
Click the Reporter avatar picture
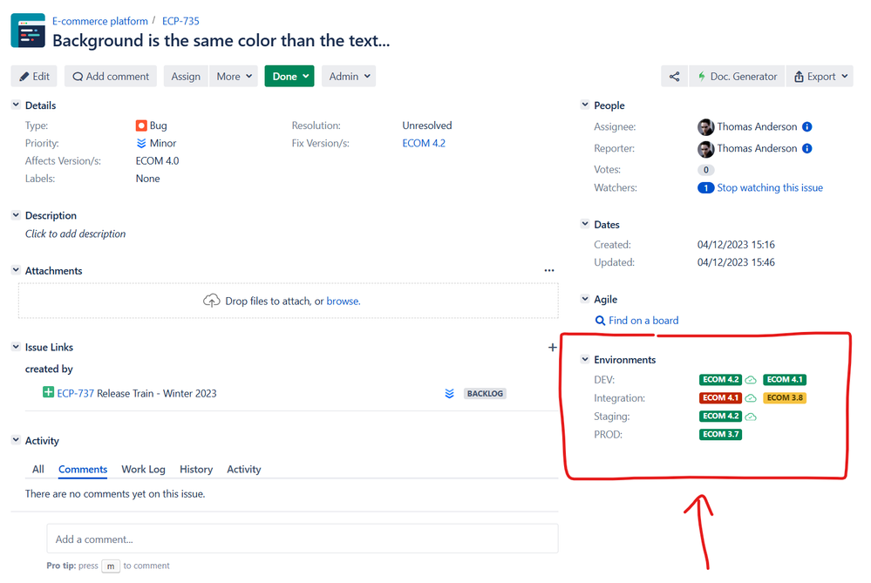(705, 149)
